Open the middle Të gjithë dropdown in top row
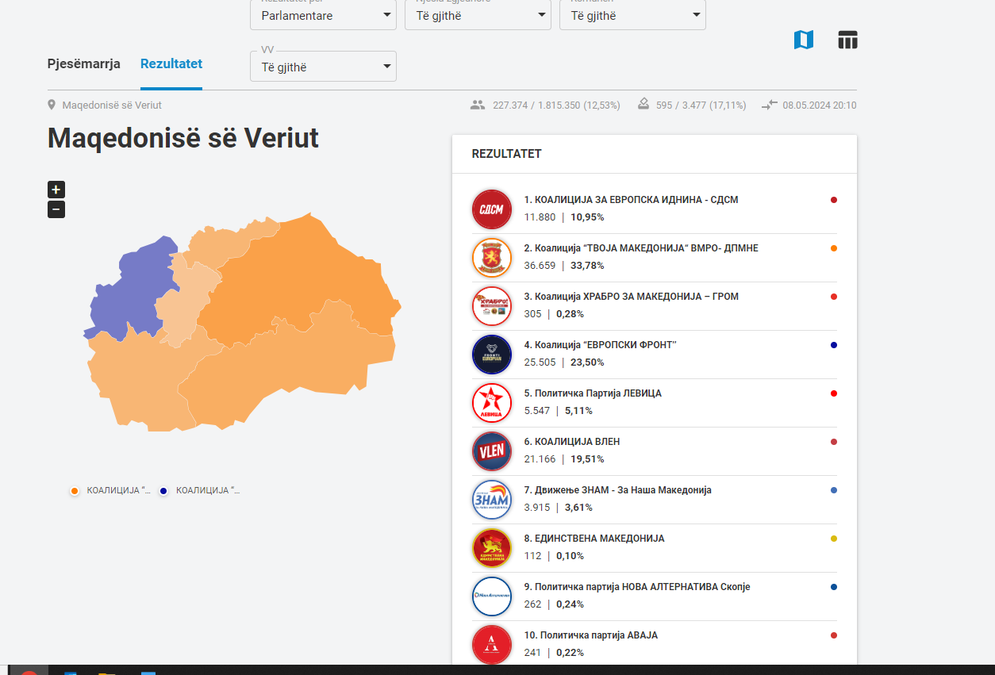Screen dimensions: 995x675 click(478, 14)
